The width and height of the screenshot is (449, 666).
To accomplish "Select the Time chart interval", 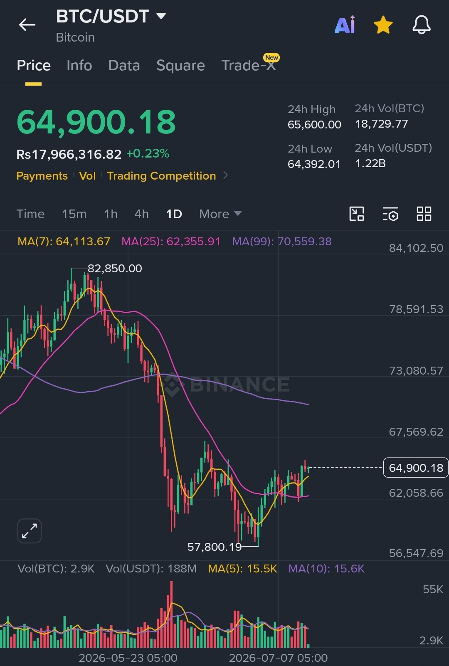I will click(30, 214).
